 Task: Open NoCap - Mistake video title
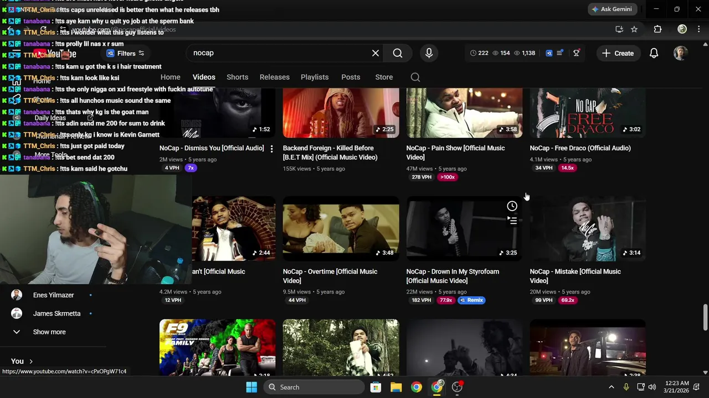click(575, 276)
